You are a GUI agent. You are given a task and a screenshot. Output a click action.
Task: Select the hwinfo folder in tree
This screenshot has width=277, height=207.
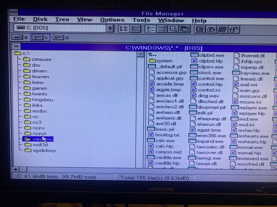pyautogui.click(x=35, y=94)
